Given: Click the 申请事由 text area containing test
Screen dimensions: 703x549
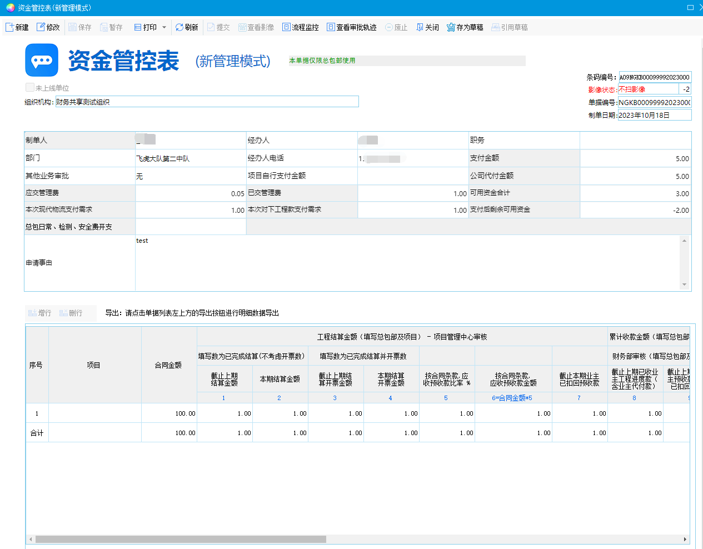Looking at the screenshot, I should (406, 262).
